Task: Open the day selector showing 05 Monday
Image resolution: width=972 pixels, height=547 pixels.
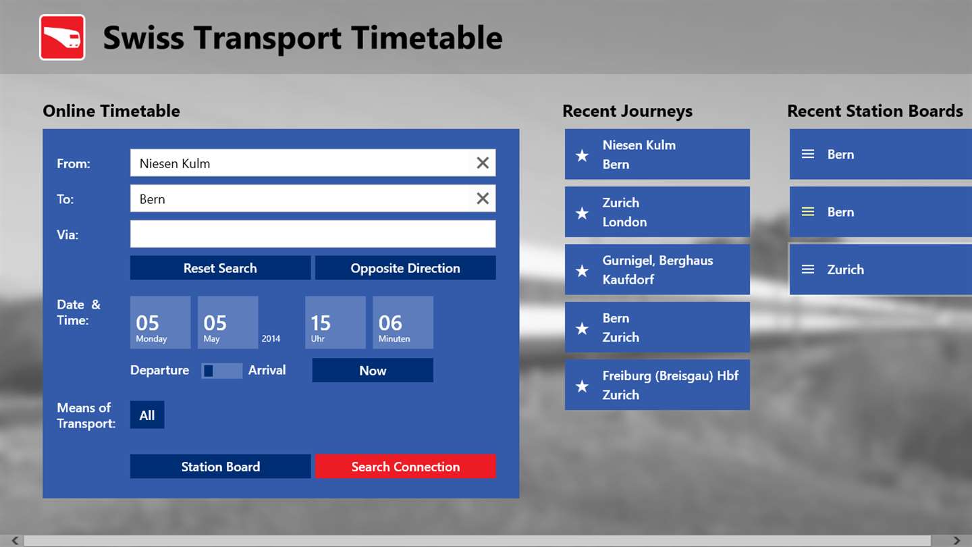Action: point(161,322)
